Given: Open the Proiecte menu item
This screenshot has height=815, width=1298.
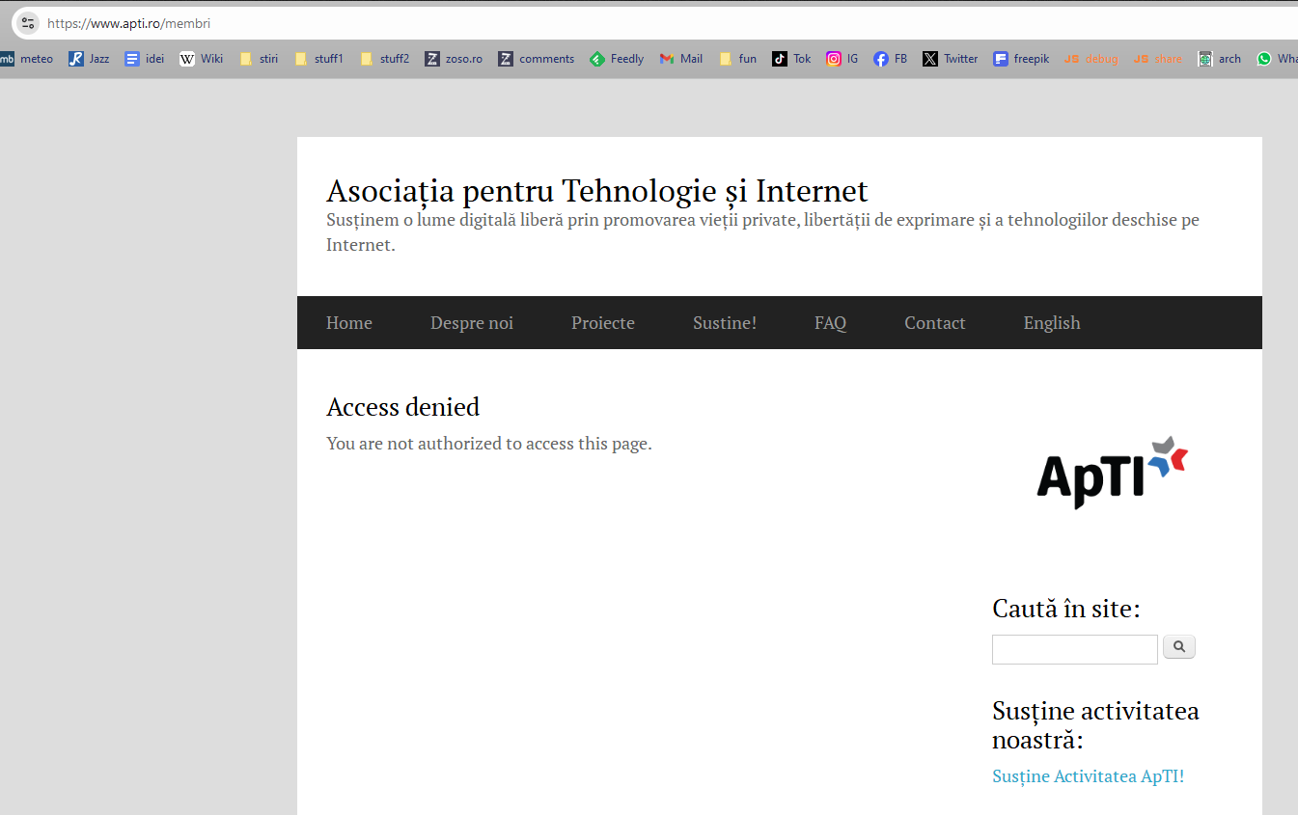Looking at the screenshot, I should pos(602,323).
